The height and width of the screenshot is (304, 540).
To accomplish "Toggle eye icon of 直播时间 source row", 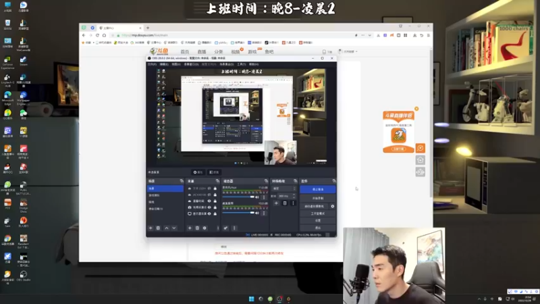I will point(209,201).
